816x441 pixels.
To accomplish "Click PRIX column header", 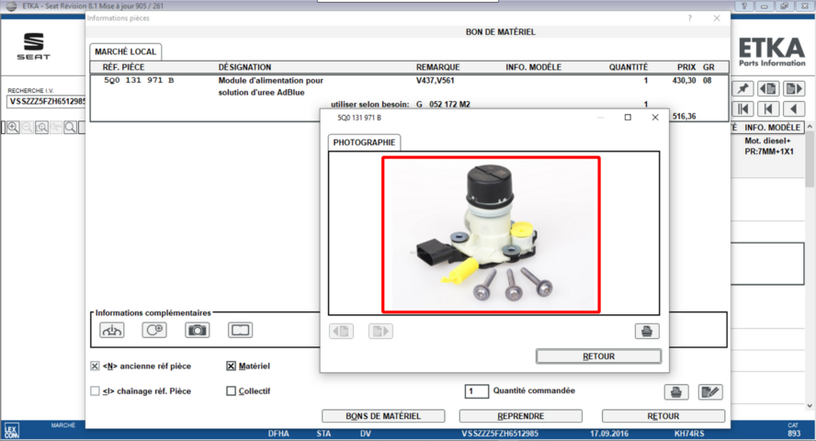I will 686,67.
